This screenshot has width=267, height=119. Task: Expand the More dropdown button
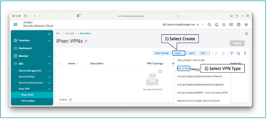tap(204, 53)
